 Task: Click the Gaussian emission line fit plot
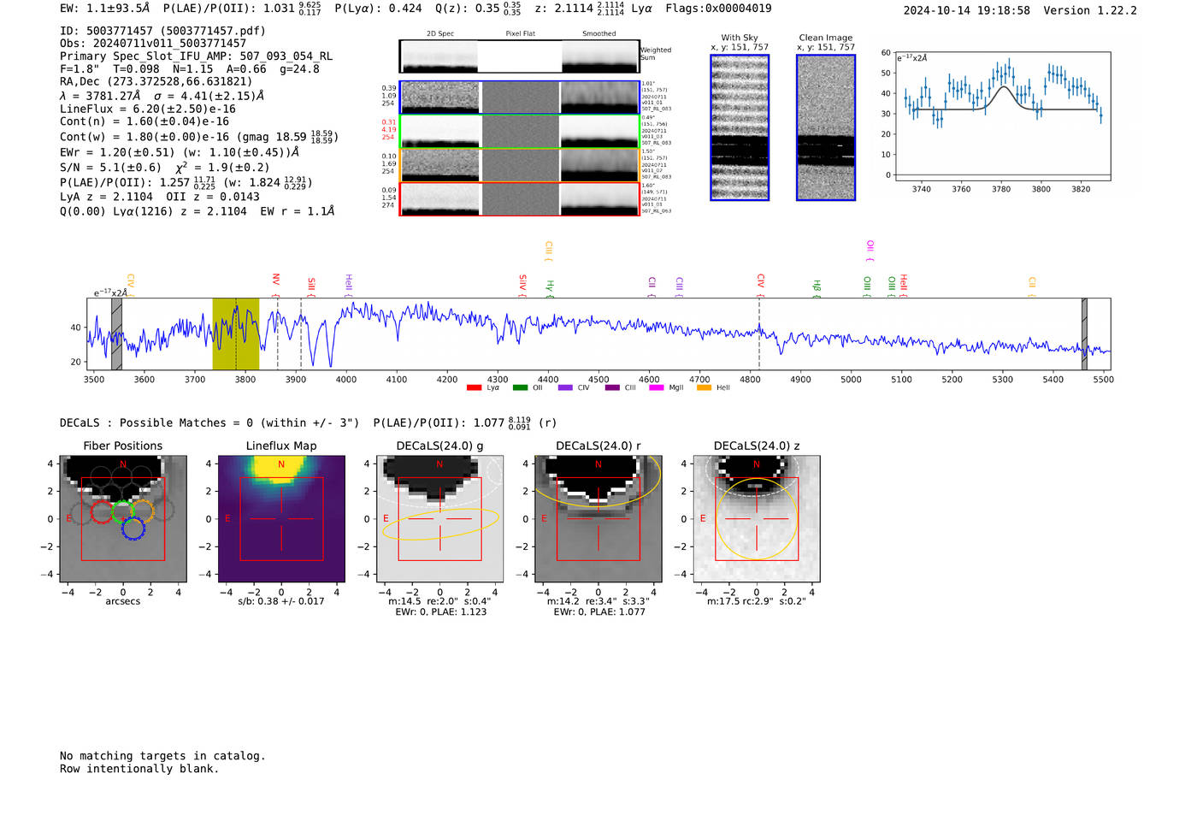click(1002, 116)
